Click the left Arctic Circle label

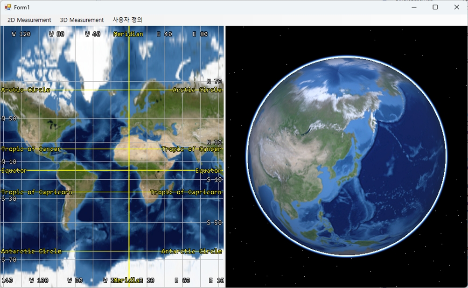click(26, 90)
